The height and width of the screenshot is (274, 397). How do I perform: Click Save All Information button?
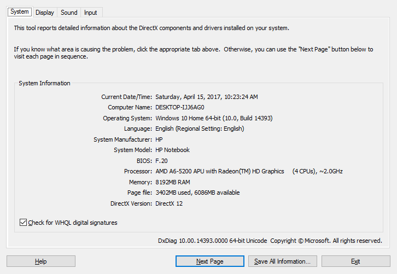[282, 261]
